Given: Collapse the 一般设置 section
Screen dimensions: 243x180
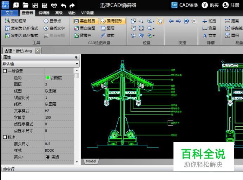Looking at the screenshot, I should coord(5,71).
